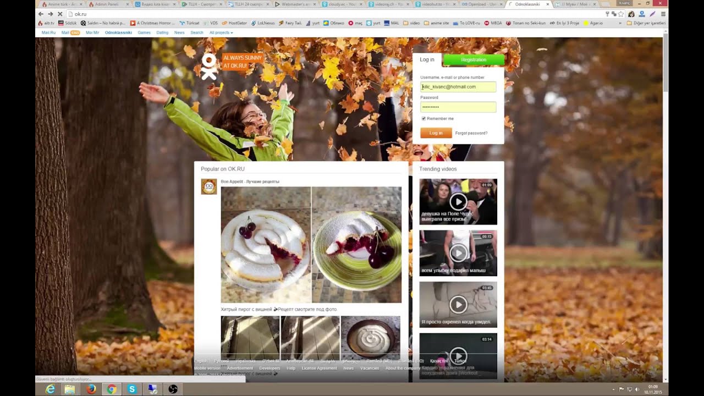Open the MAL bookmark

[x=391, y=23]
